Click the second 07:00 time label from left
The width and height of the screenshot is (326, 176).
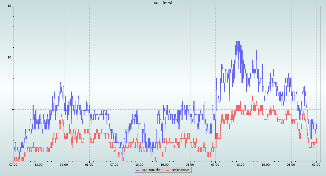click(x=114, y=164)
